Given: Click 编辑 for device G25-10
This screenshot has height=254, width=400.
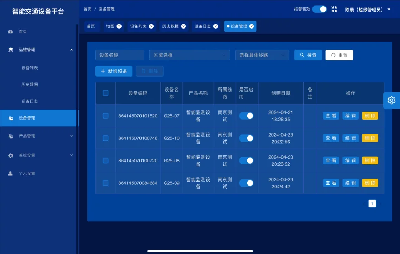Looking at the screenshot, I should pyautogui.click(x=350, y=138).
